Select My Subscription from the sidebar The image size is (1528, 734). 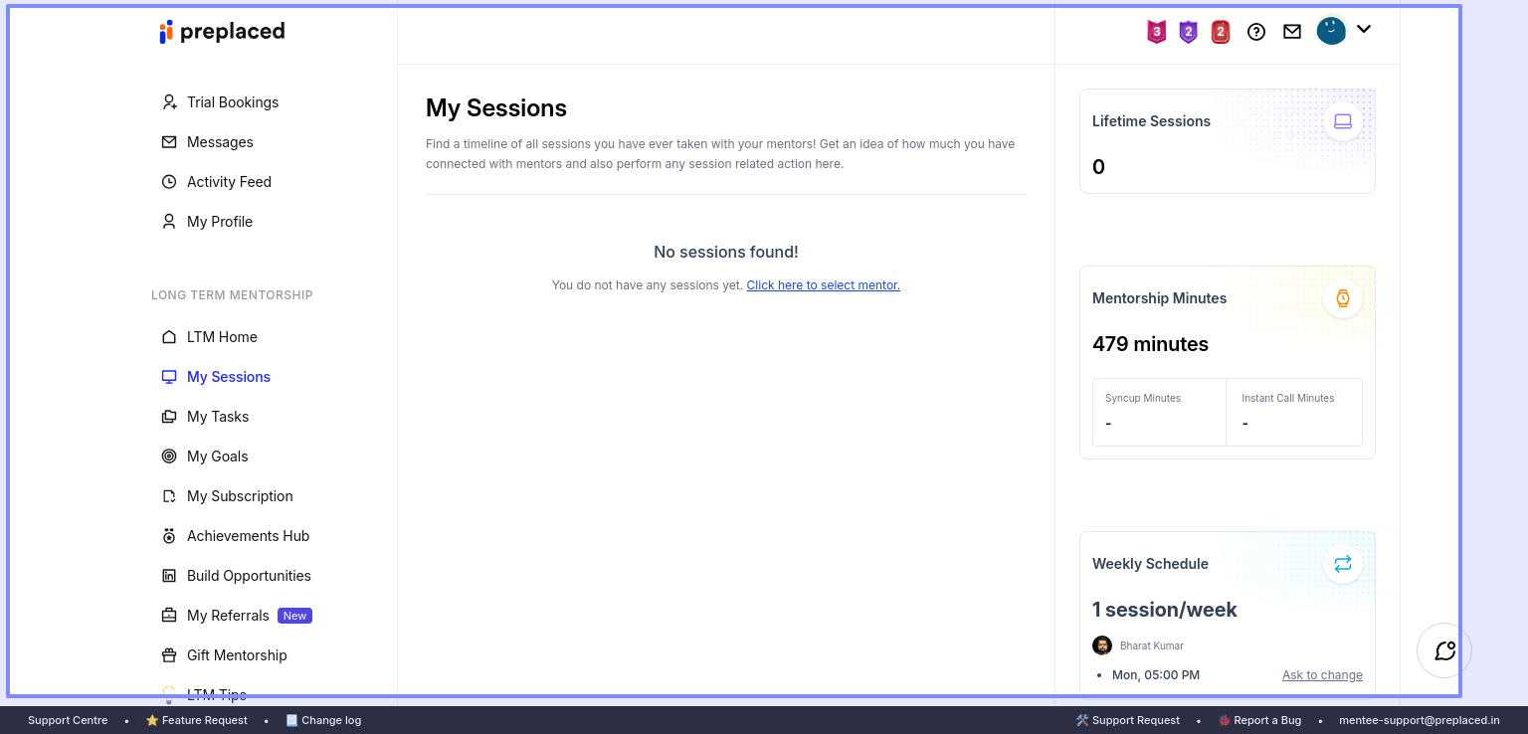pos(240,496)
